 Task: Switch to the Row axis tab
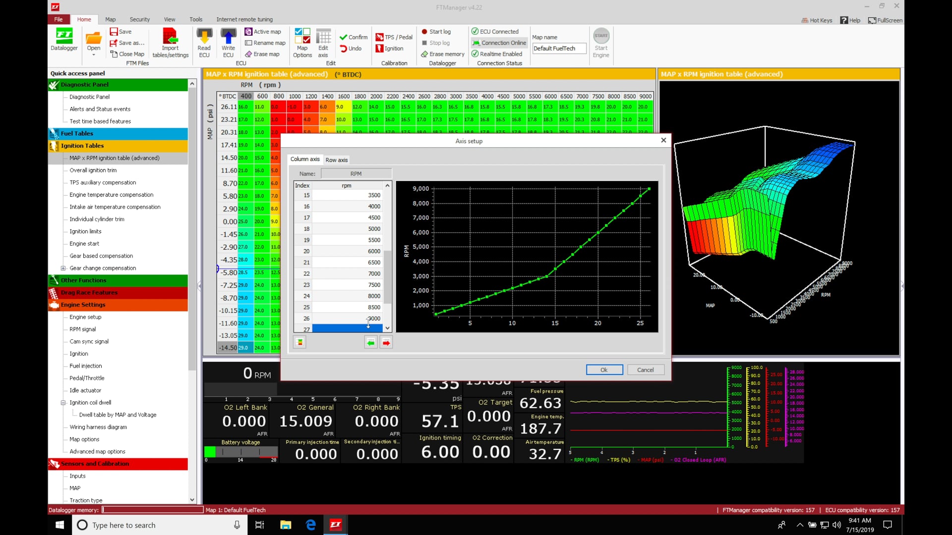coord(336,160)
